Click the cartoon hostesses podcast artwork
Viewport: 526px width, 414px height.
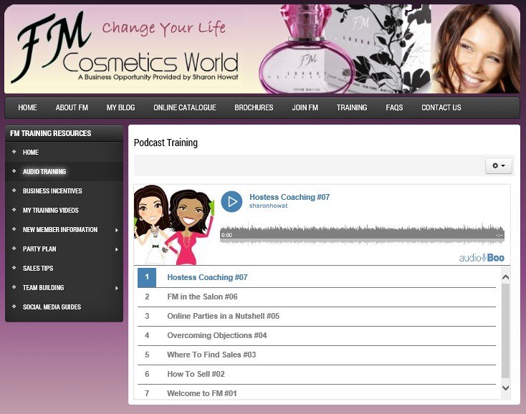[x=174, y=224]
